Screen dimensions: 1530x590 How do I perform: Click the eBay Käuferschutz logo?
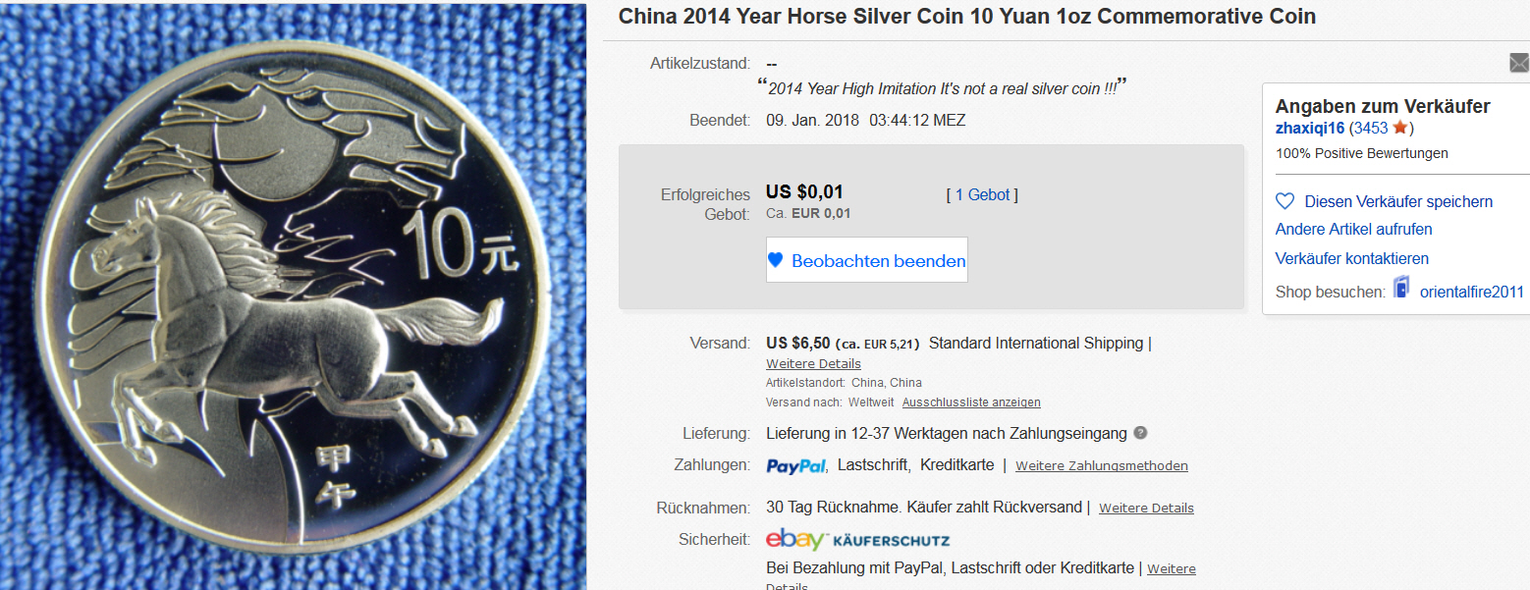pos(857,540)
